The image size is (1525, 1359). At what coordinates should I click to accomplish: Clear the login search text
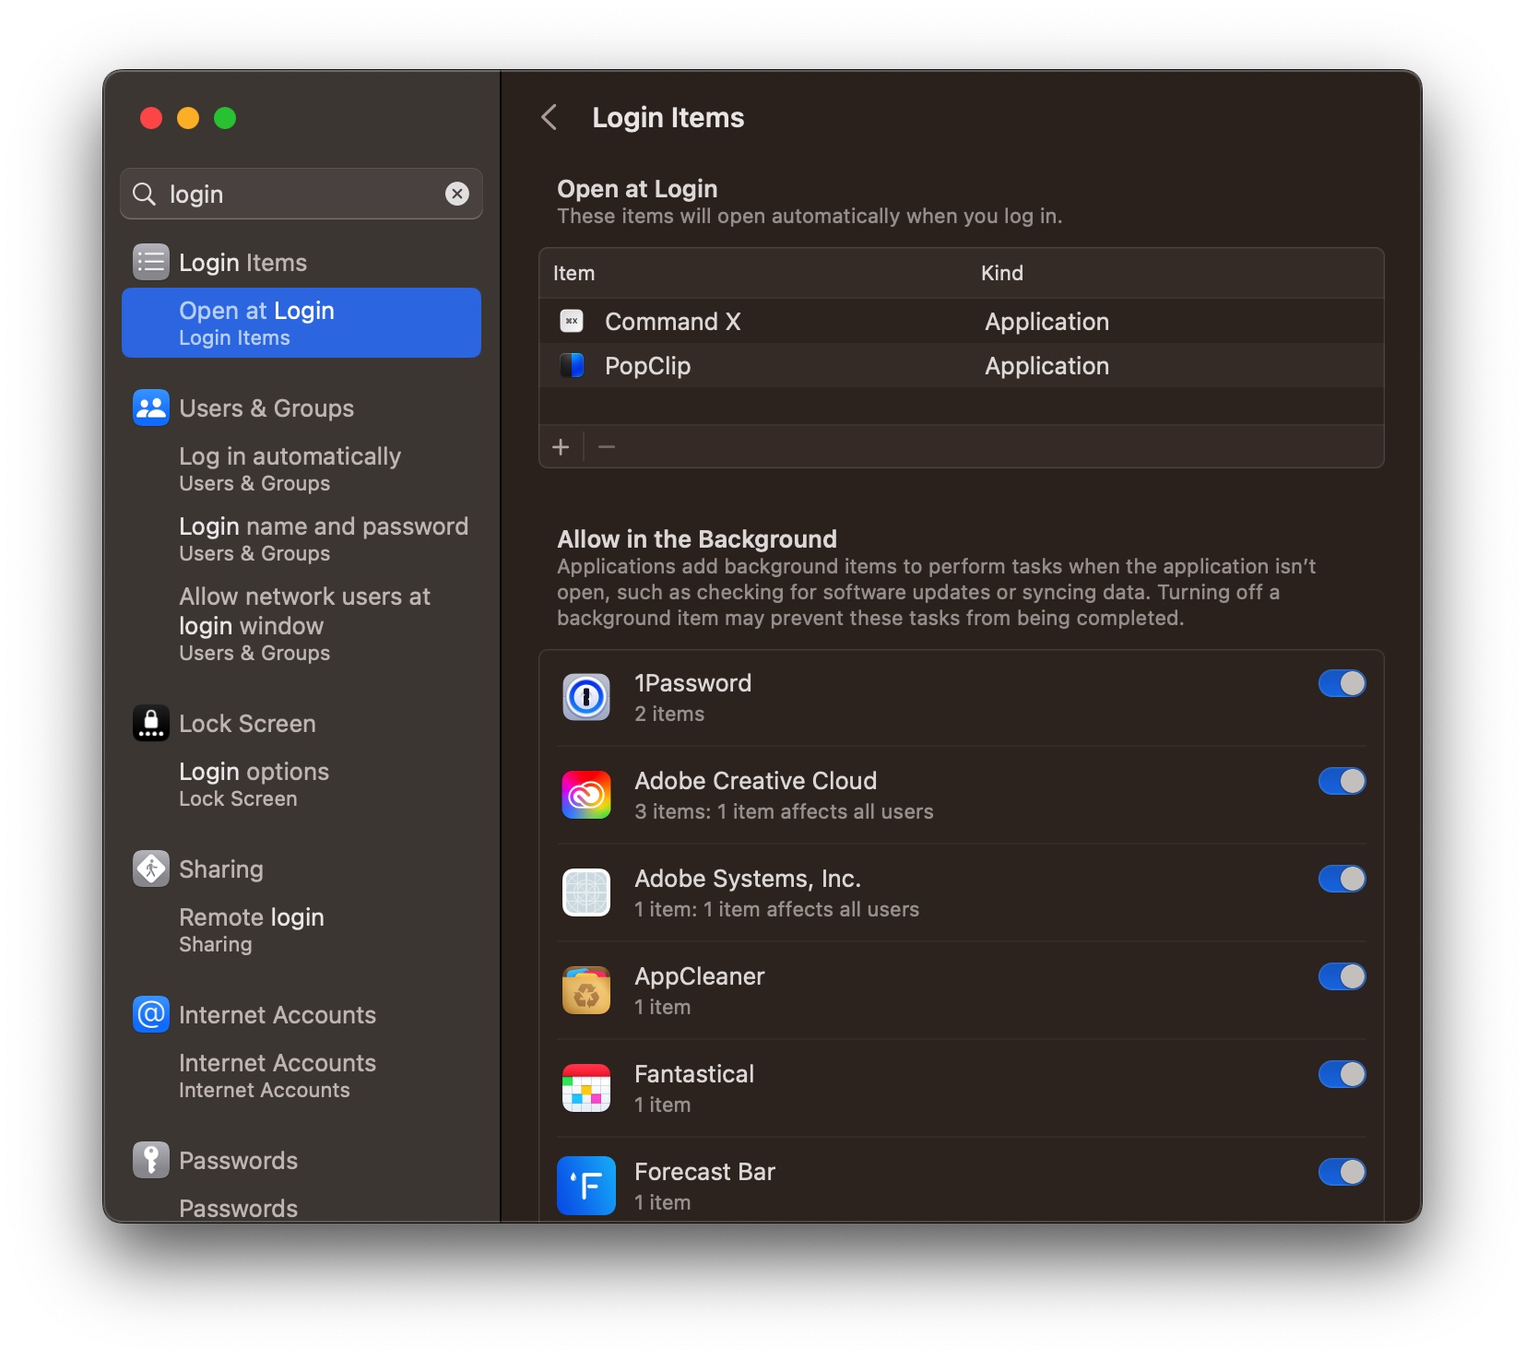tap(457, 194)
